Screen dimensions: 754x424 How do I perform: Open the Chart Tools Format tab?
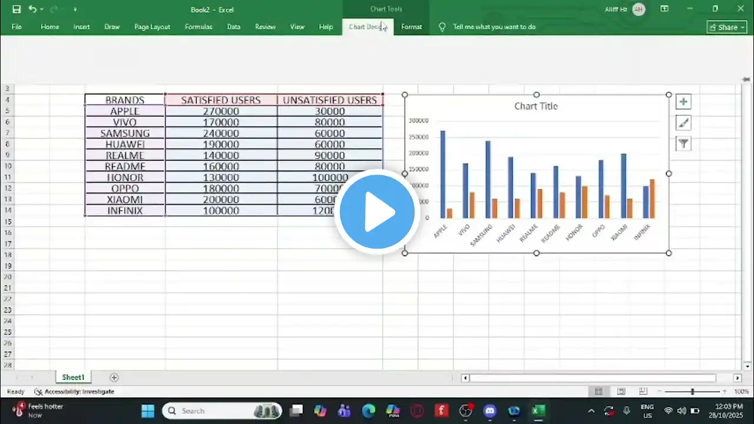click(411, 27)
